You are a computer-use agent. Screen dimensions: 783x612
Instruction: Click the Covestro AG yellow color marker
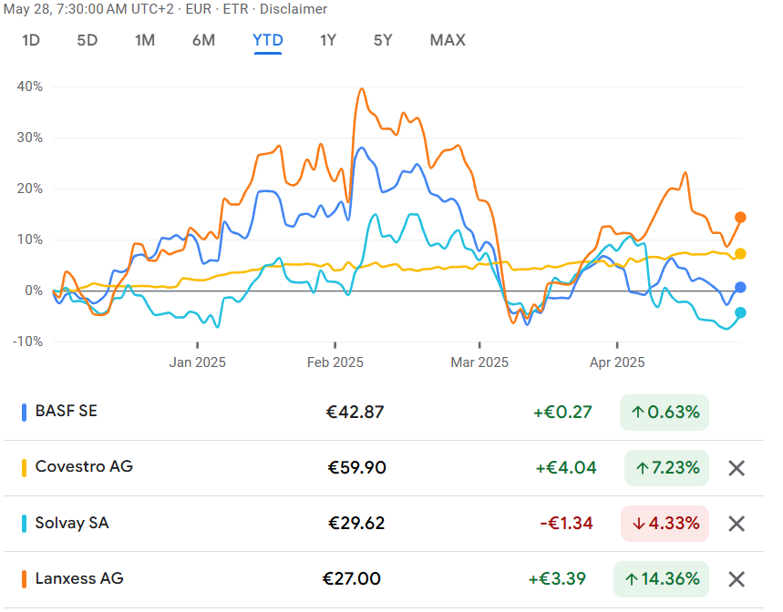[x=24, y=468]
